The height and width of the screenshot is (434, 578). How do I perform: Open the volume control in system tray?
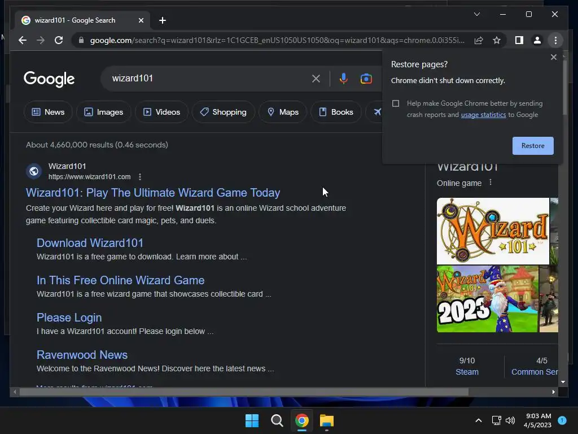(510, 420)
